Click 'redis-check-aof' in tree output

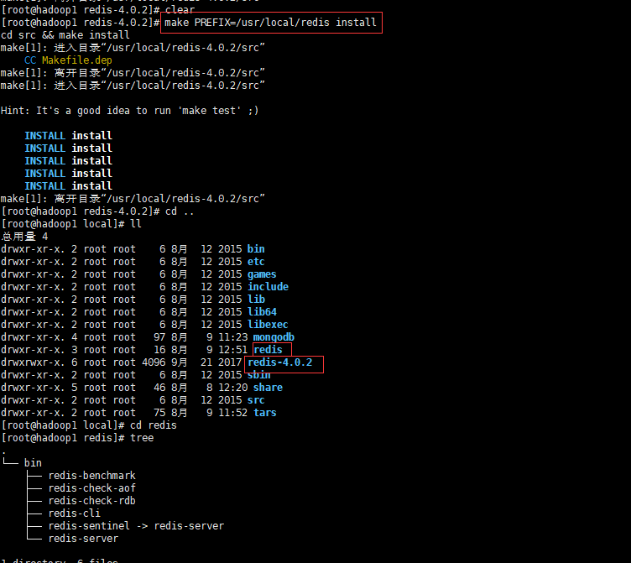[92, 488]
